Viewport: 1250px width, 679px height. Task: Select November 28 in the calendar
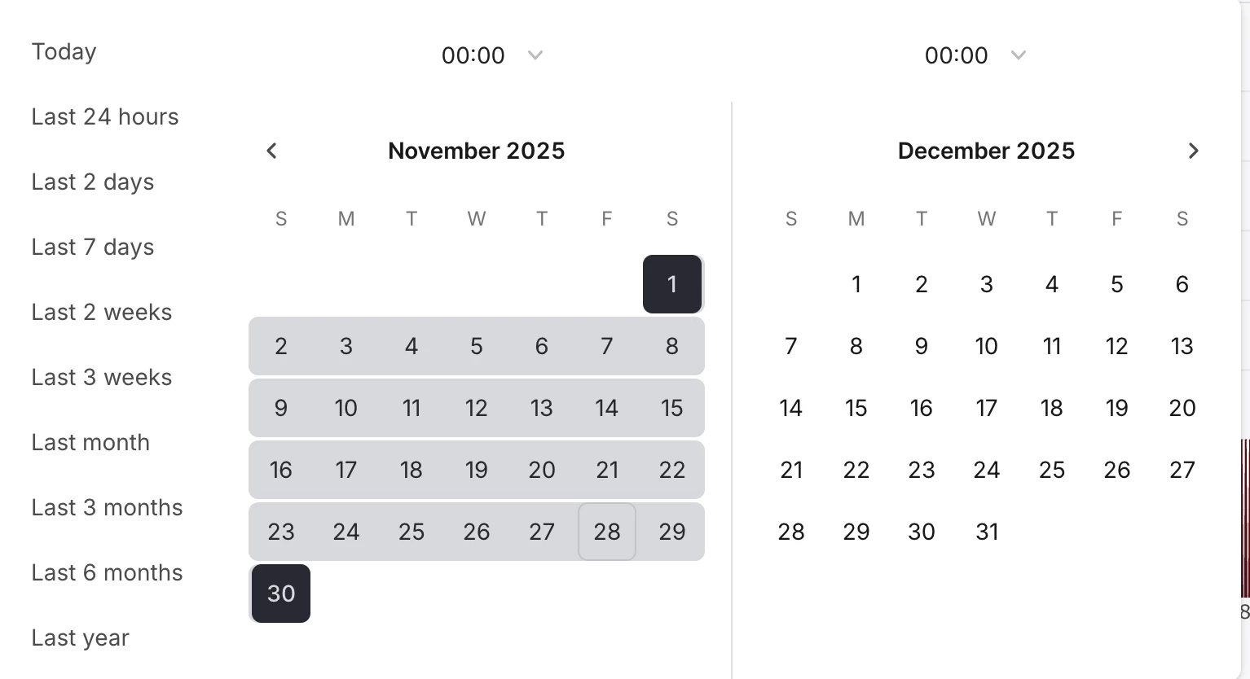[x=607, y=532]
